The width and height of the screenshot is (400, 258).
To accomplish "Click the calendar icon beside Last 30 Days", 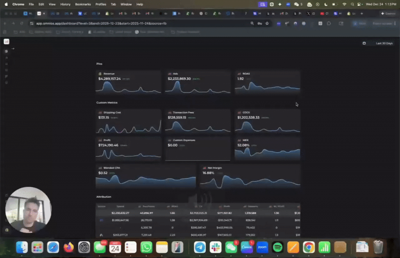I will [x=364, y=43].
